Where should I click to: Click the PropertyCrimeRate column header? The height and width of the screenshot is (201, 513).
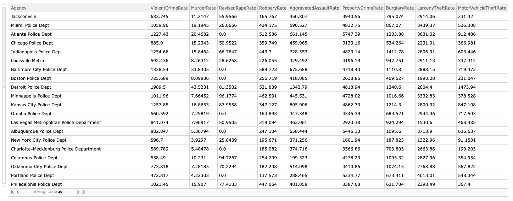click(x=363, y=8)
